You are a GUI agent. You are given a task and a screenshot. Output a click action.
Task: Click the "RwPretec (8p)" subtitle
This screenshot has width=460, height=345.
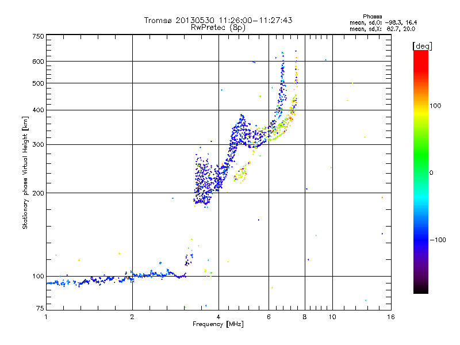pyautogui.click(x=218, y=28)
